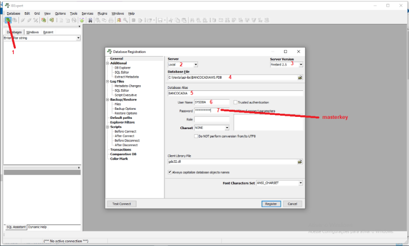Click the Register Database toolbar icon
Image resolution: width=409 pixels, height=246 pixels.
pos(8,20)
